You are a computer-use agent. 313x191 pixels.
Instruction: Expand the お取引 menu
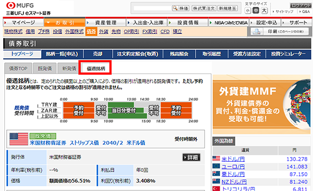click(x=65, y=22)
